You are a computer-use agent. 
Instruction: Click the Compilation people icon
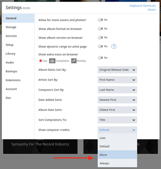point(52,61)
